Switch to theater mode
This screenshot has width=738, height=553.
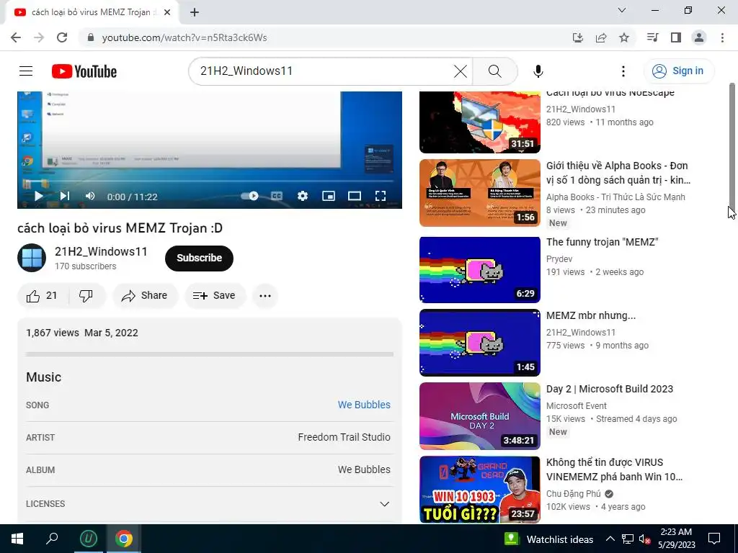[x=355, y=196]
